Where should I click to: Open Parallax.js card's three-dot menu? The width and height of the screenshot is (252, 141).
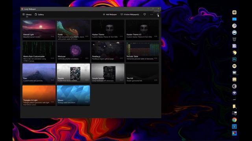click(x=121, y=58)
